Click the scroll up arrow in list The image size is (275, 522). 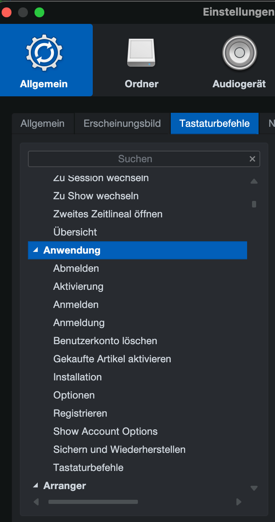[x=254, y=181]
